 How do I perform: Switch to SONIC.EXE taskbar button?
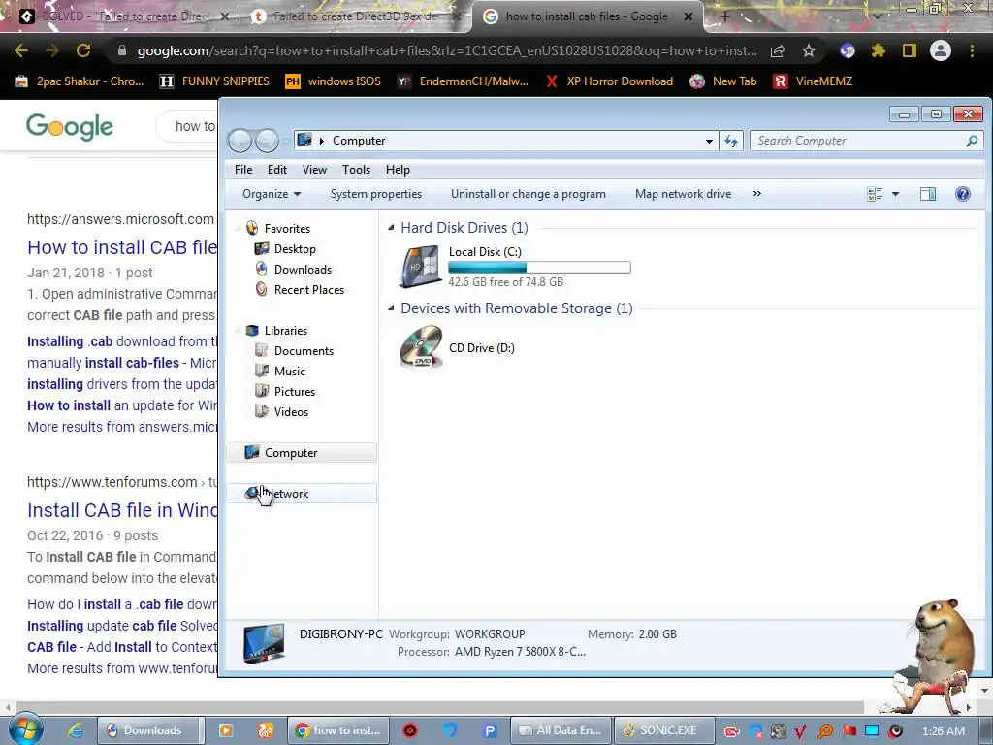point(663,730)
